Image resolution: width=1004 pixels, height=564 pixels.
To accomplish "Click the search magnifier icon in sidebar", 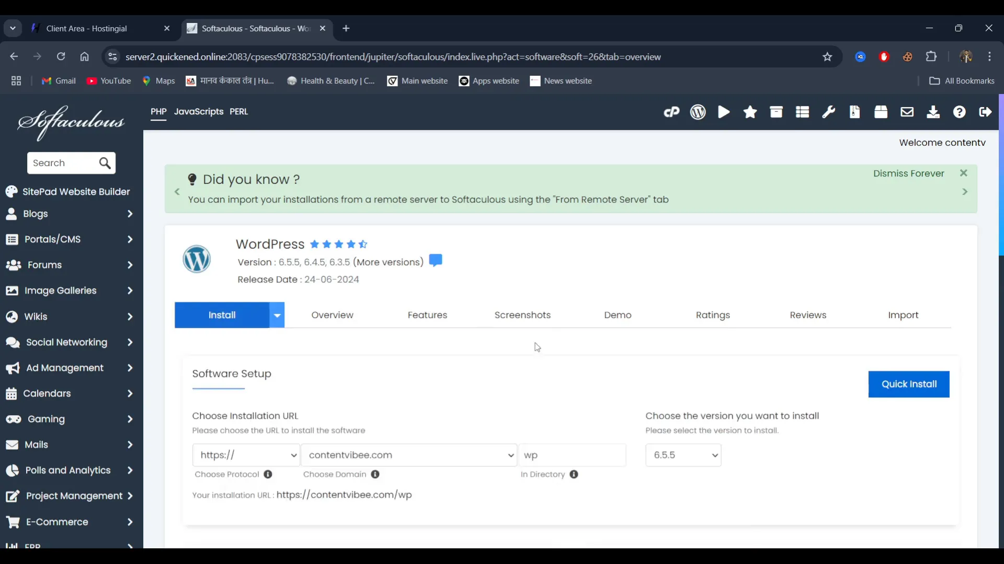I will (105, 163).
